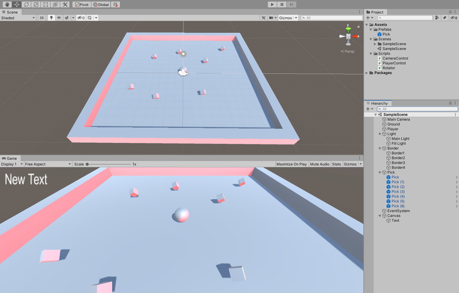
Task: Search by label in Project
Action: [x=445, y=18]
